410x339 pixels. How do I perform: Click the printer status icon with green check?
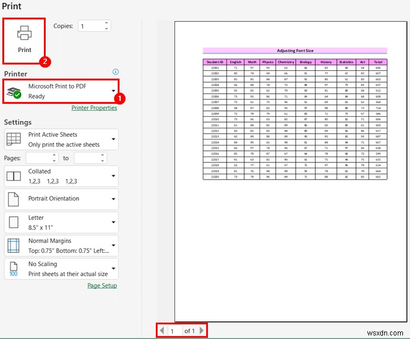click(x=13, y=93)
